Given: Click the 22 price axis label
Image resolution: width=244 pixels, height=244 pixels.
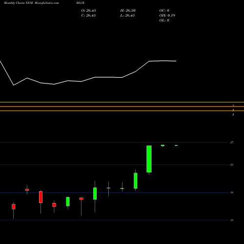Looking at the screenshot, I should pos(232,165).
